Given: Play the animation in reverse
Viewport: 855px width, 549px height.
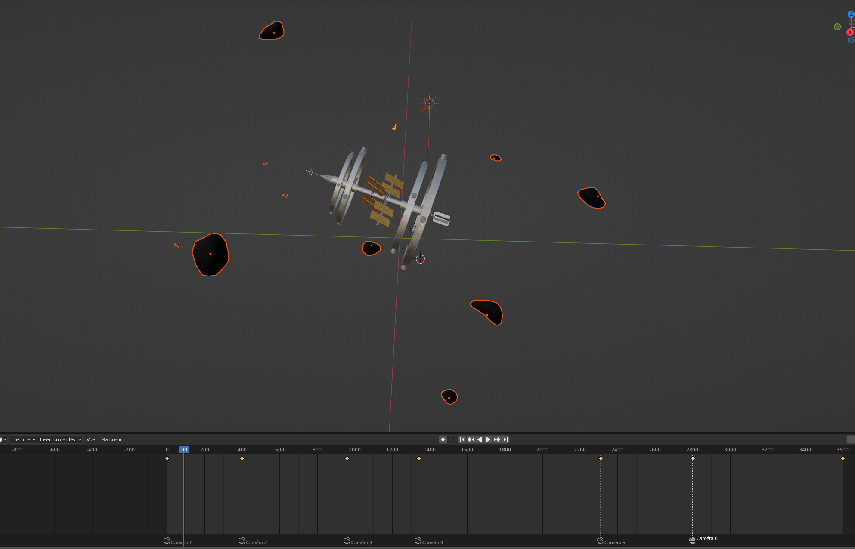Looking at the screenshot, I should [x=479, y=439].
